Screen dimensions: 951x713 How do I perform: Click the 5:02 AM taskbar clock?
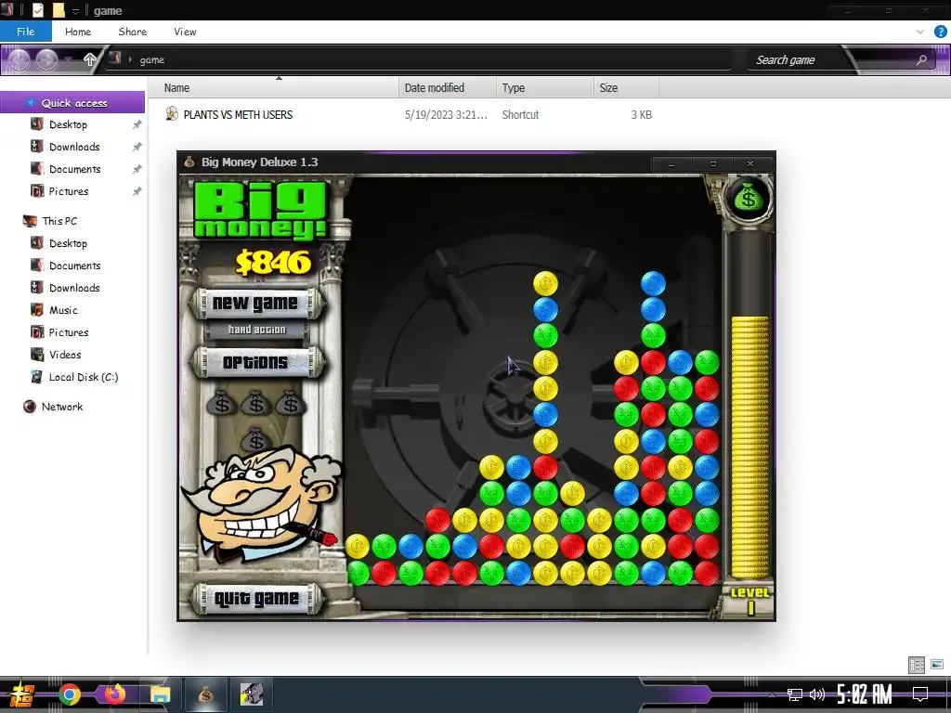[x=865, y=694]
